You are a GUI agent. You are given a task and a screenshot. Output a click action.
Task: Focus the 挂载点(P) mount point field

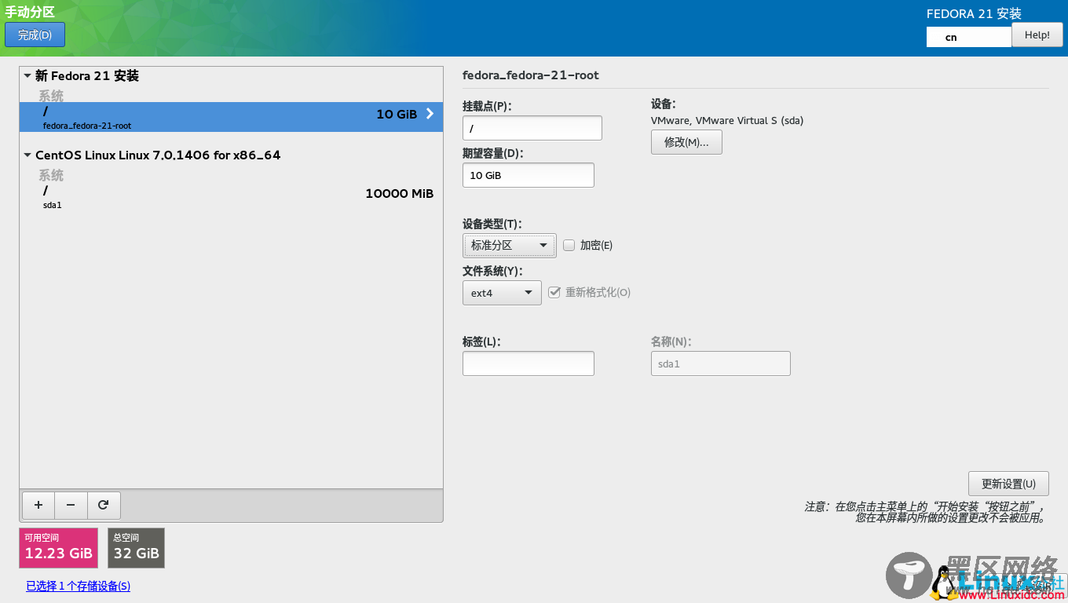532,128
